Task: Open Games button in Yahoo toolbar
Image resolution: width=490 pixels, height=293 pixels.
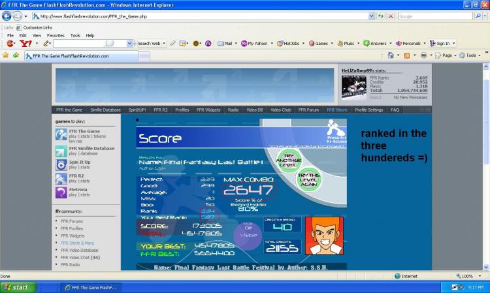Action: tap(318, 43)
